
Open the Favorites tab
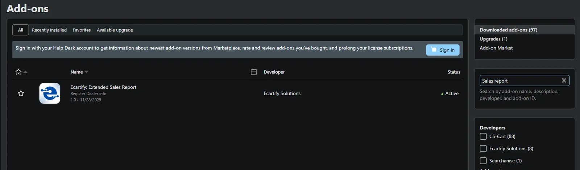pos(82,30)
